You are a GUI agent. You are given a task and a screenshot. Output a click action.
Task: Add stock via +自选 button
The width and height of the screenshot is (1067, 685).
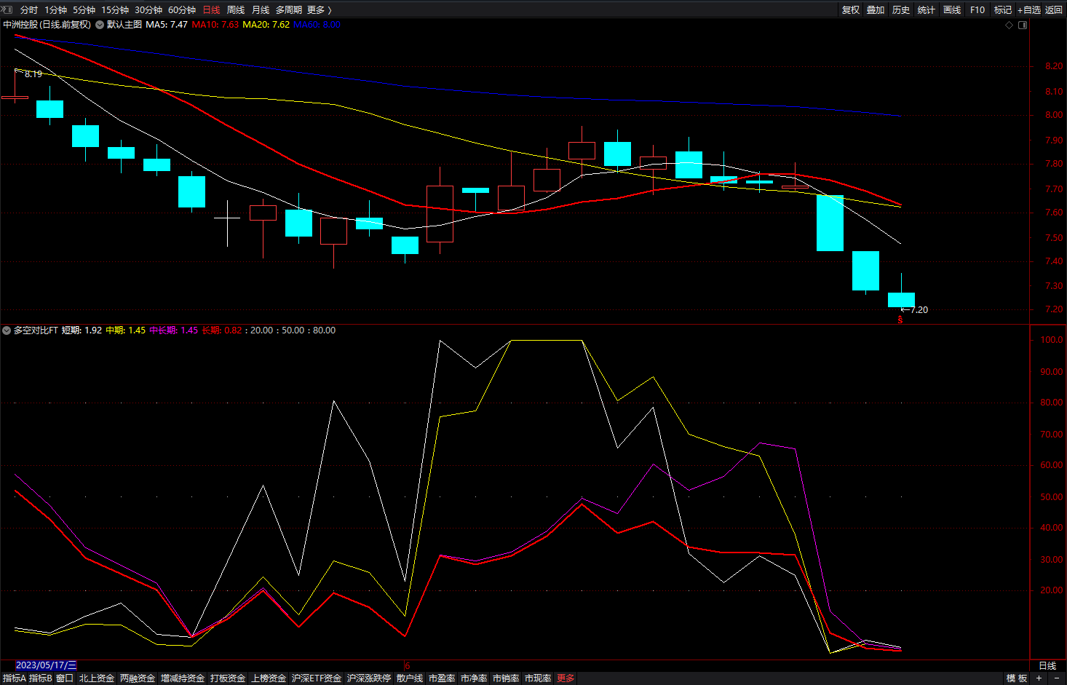coord(1029,10)
